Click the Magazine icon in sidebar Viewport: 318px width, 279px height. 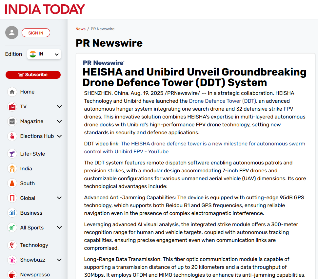[x=12, y=121]
